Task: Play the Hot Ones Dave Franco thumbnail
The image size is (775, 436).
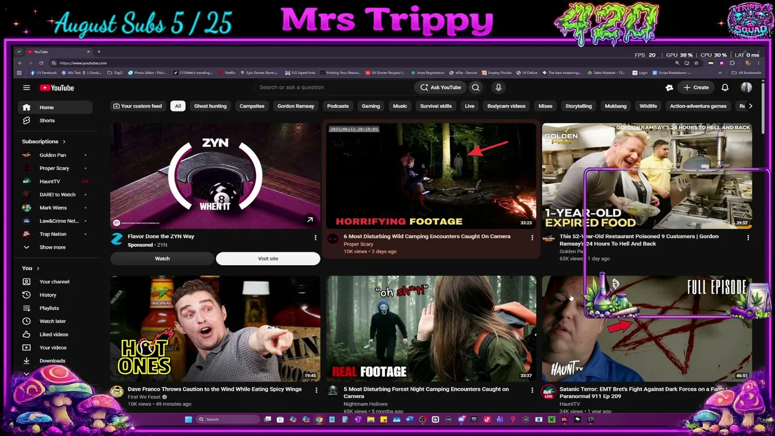Action: tap(216, 328)
